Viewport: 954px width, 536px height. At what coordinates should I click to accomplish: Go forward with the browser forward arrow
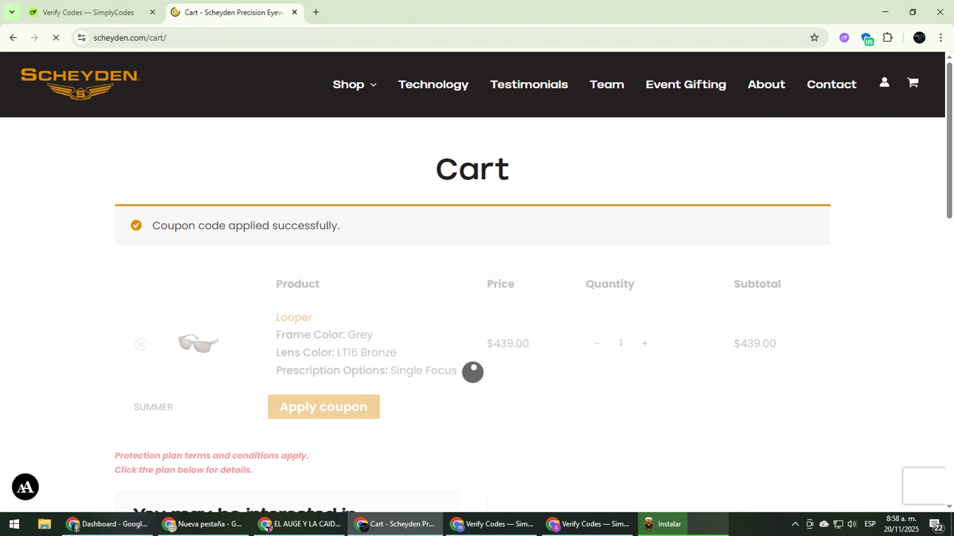click(x=34, y=37)
